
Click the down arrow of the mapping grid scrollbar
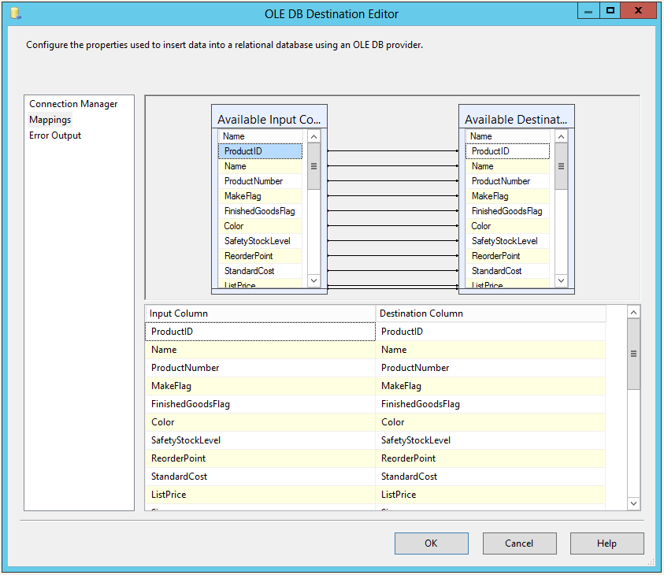632,503
